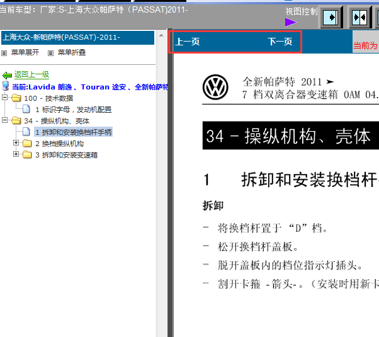
Task: Click the purple play arrow under 视图控制
Action: click(x=290, y=22)
